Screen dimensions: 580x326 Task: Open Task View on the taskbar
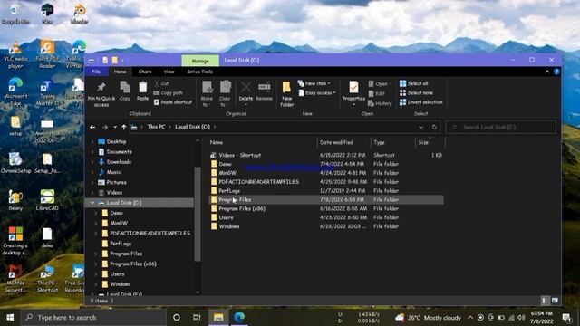(197, 317)
